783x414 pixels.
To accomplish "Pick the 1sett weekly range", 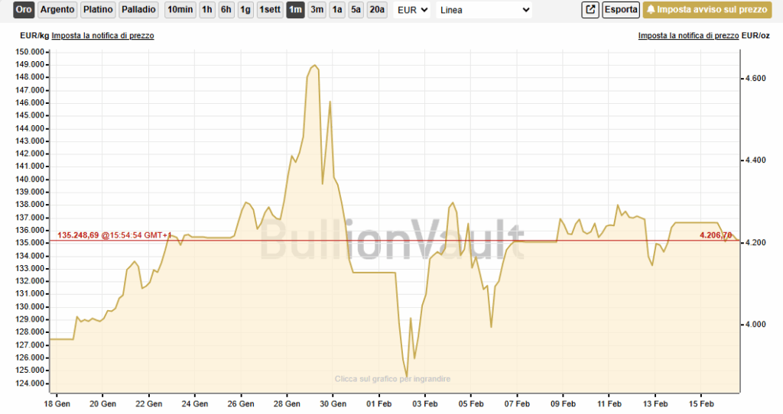I will coord(269,10).
